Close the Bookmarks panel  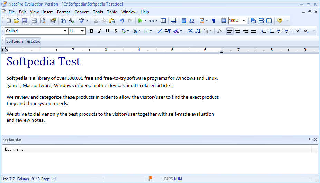315,140
